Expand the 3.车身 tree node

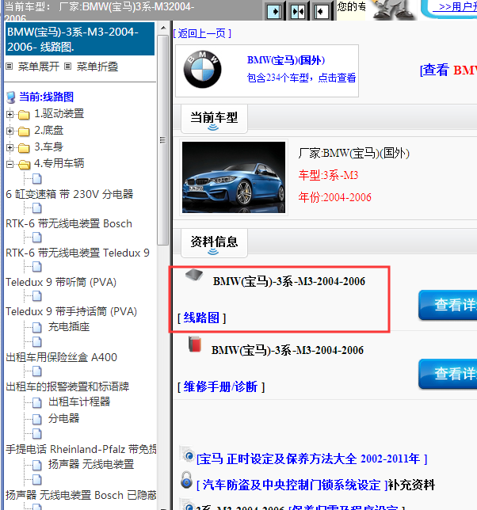coord(10,147)
